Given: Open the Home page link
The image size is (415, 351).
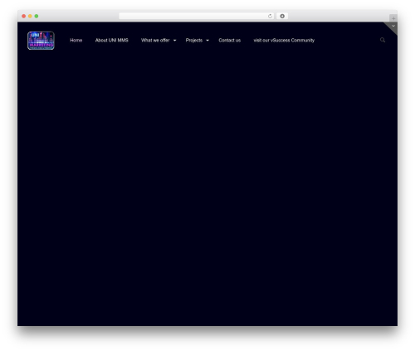Looking at the screenshot, I should pyautogui.click(x=76, y=41).
